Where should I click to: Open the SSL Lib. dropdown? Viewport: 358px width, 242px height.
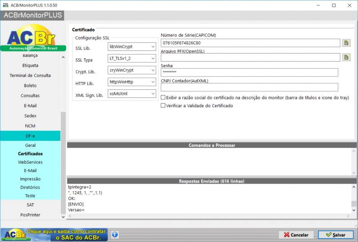132,47
